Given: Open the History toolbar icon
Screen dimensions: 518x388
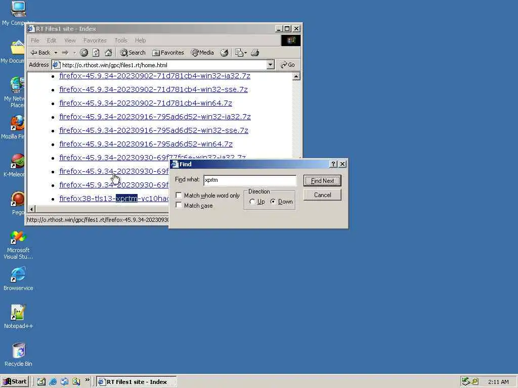Looking at the screenshot, I should point(224,53).
